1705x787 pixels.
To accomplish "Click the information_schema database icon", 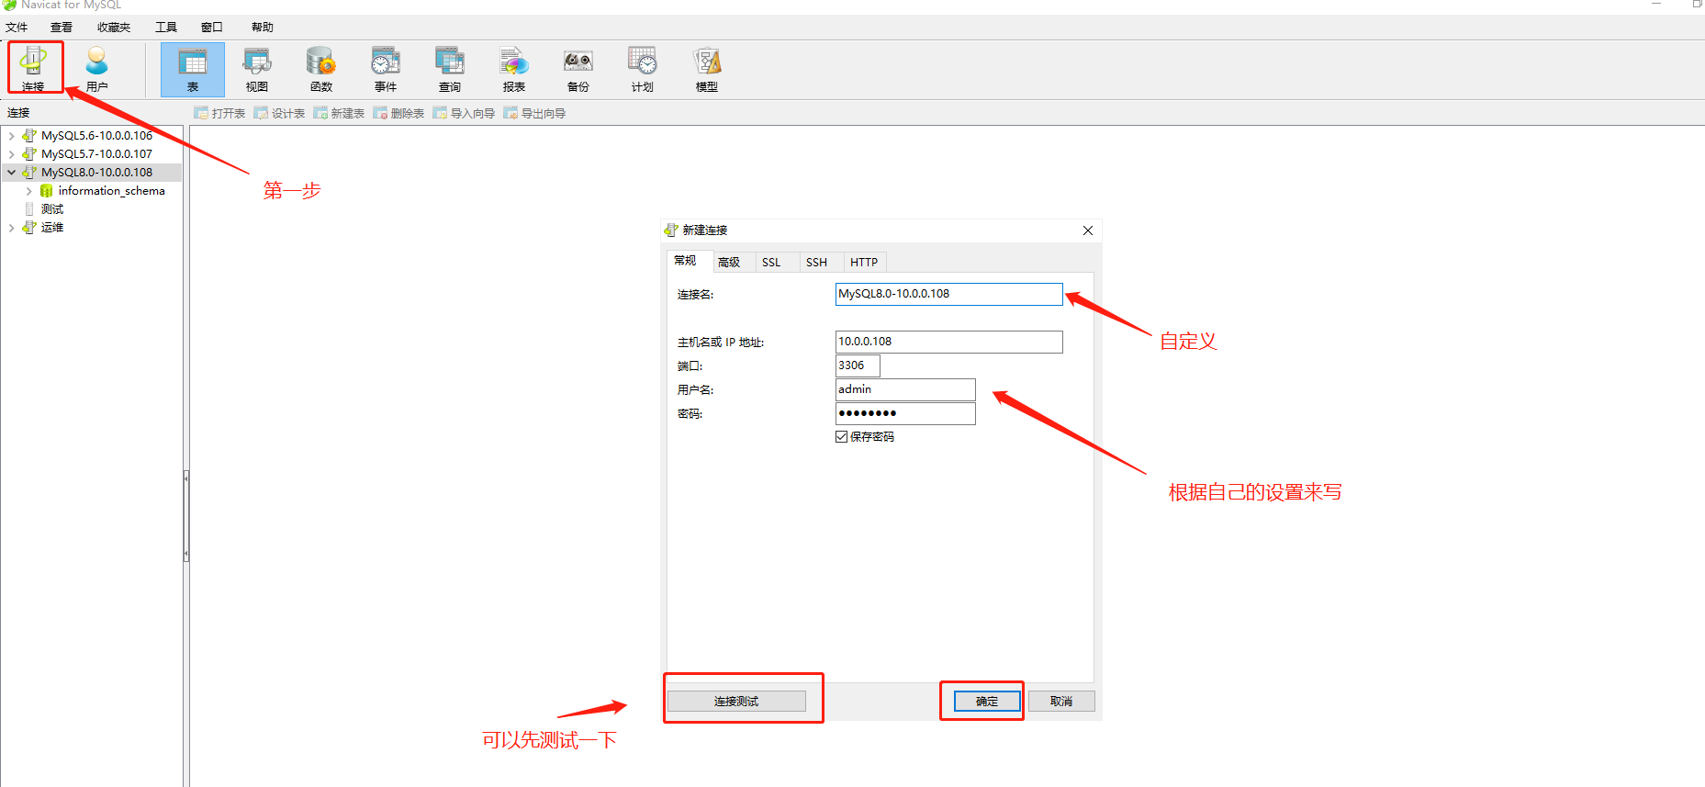I will pos(47,190).
